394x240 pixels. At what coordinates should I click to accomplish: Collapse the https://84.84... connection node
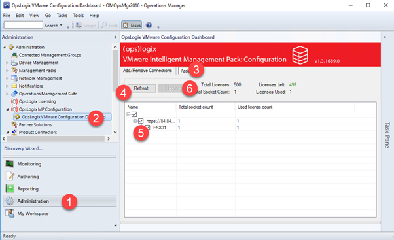pos(135,121)
